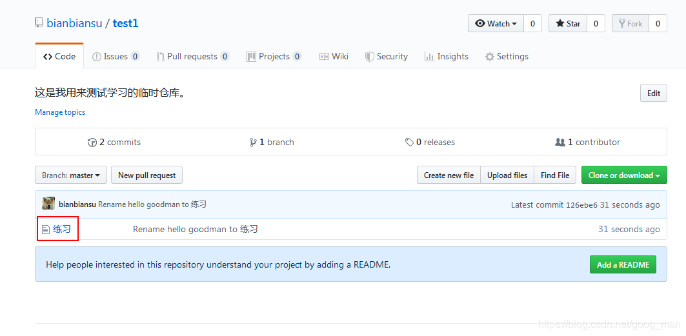View the 1 branch list
Screen dimensions: 686x336
click(x=272, y=142)
